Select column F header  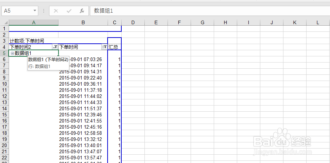coord(179,22)
